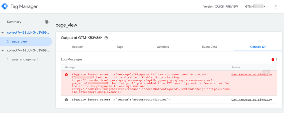Click the red error icon in first log row
Image resolution: width=284 pixels, height=113 pixels.
[67, 75]
